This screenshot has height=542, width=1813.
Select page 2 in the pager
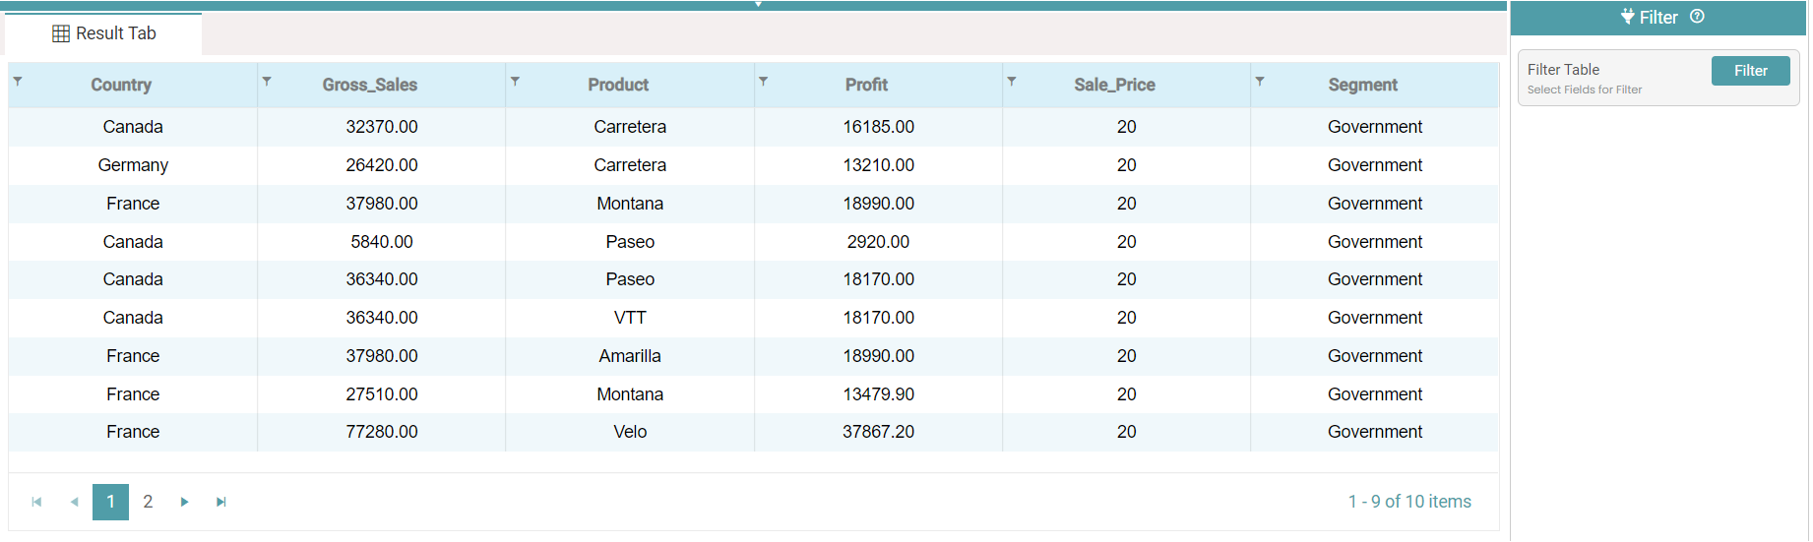coord(148,502)
